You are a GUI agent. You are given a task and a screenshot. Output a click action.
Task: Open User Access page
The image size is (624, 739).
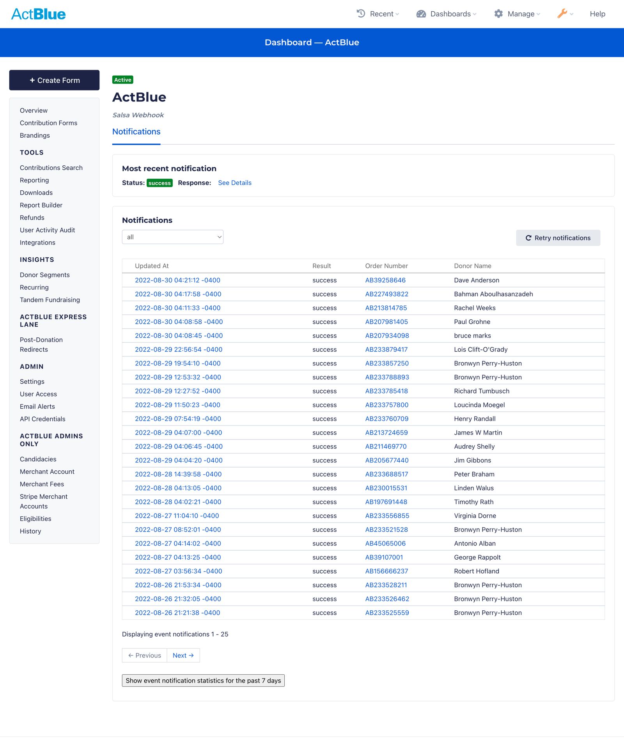[38, 394]
